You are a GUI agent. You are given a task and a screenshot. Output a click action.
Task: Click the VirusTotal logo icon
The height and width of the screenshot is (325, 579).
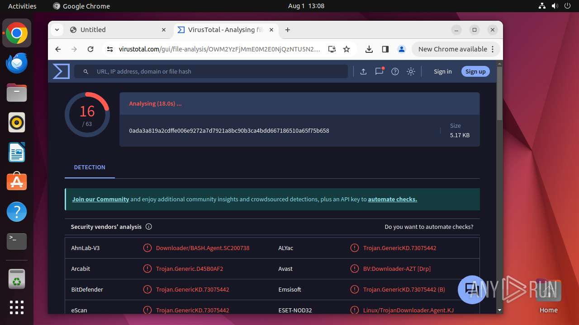point(61,71)
